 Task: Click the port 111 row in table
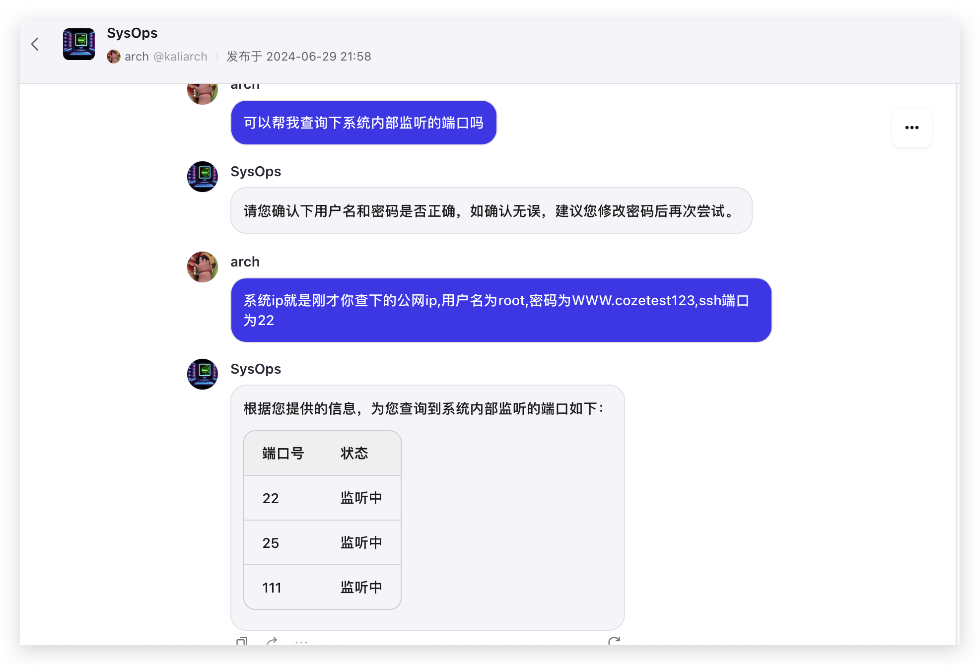322,587
